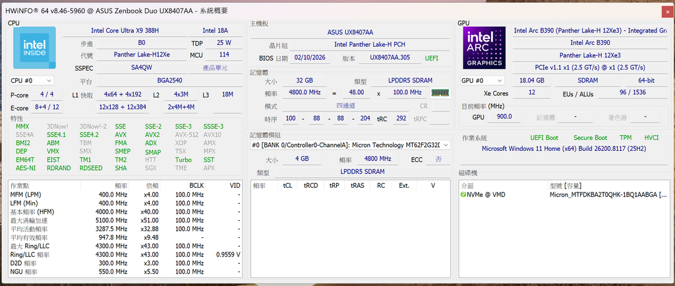Open the GPU #0 selector dropdown
This screenshot has width=675, height=286.
click(483, 80)
